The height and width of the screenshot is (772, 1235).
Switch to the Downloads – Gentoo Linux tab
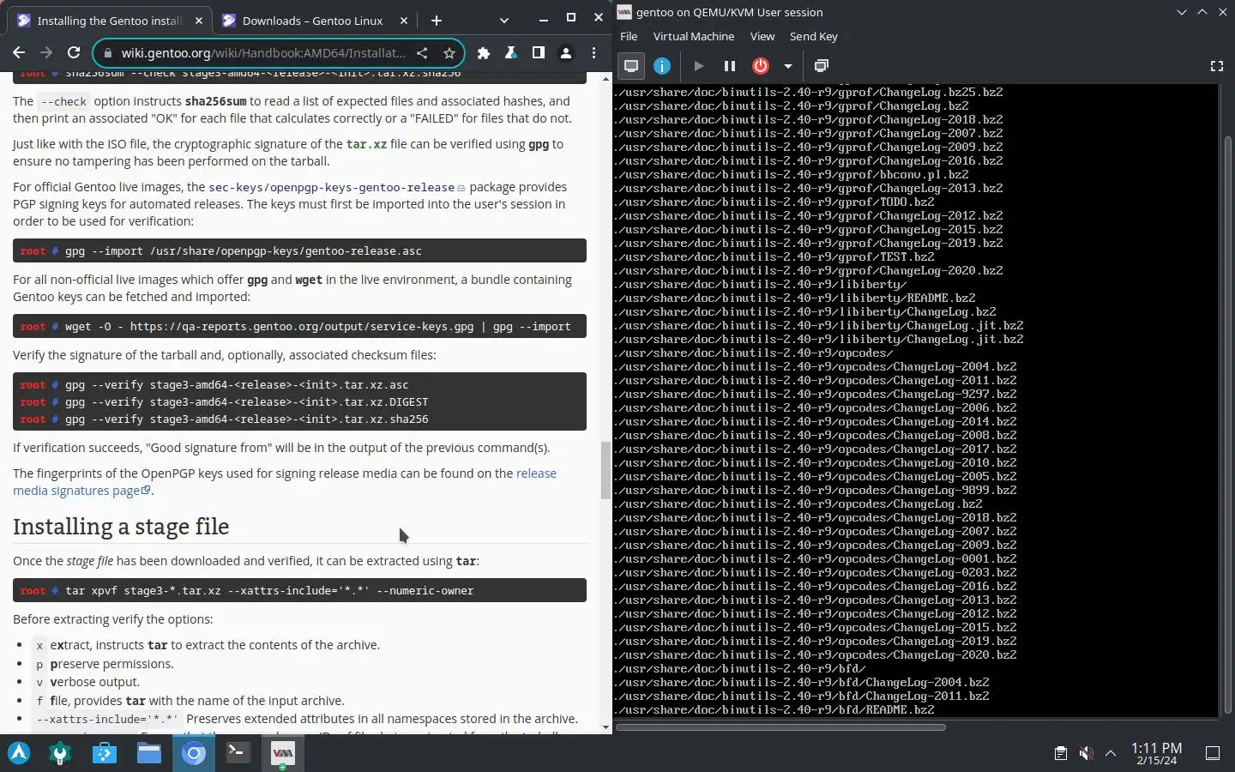[314, 21]
